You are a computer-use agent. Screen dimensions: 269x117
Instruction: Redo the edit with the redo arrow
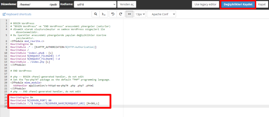point(121,14)
